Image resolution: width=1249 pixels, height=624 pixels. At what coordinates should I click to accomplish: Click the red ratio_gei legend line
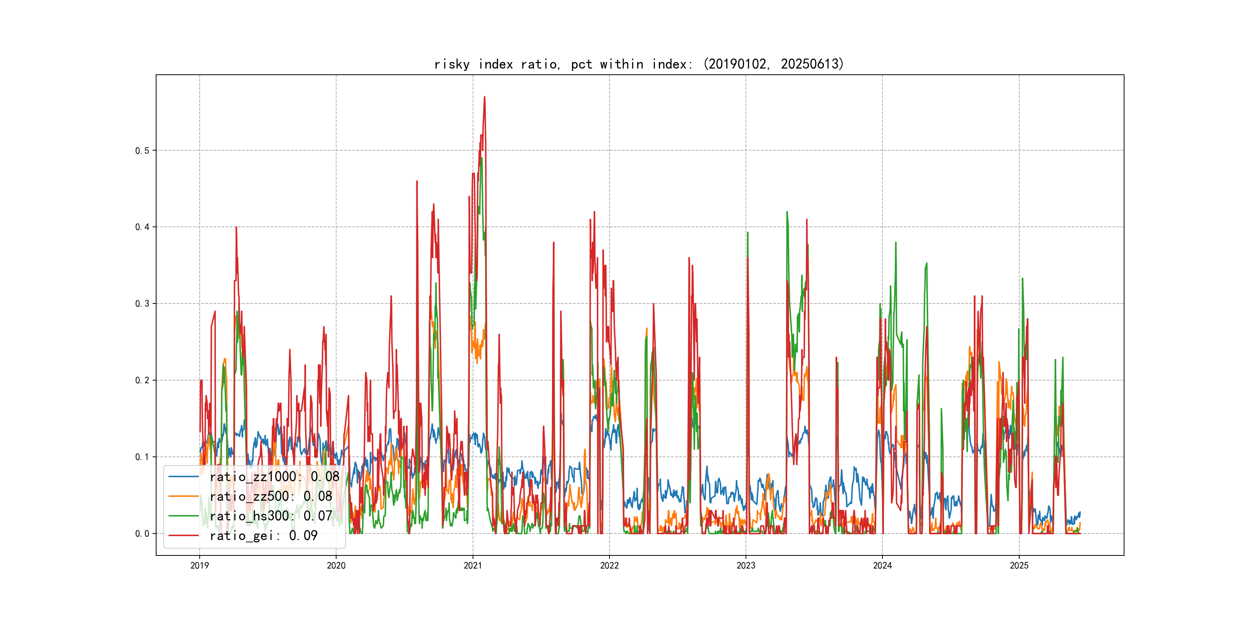click(183, 535)
